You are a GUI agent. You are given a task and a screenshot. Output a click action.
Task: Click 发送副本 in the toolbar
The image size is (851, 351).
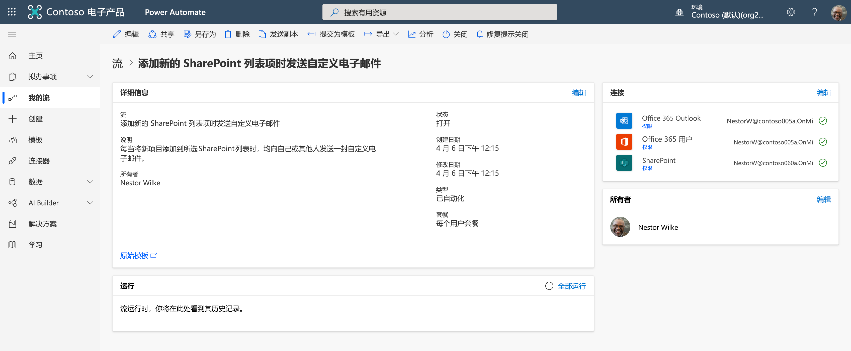point(278,34)
